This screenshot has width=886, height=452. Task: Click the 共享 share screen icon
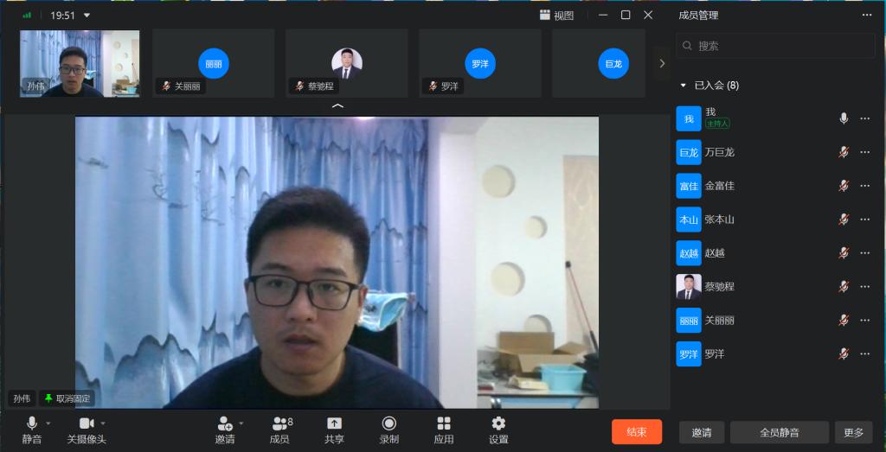pos(334,423)
